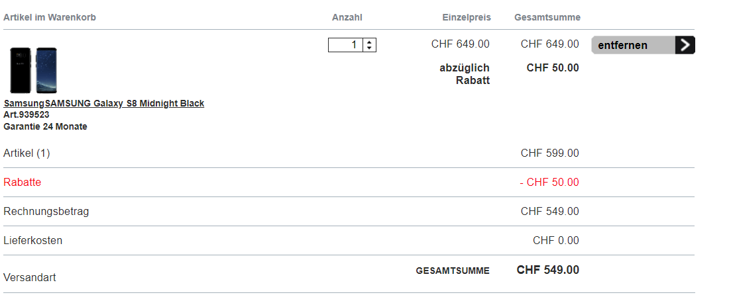Click into the Anzahl quantity field

tap(345, 45)
